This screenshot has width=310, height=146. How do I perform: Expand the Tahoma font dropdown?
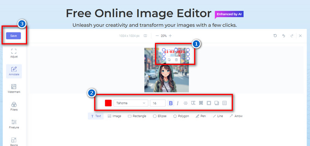[131, 103]
